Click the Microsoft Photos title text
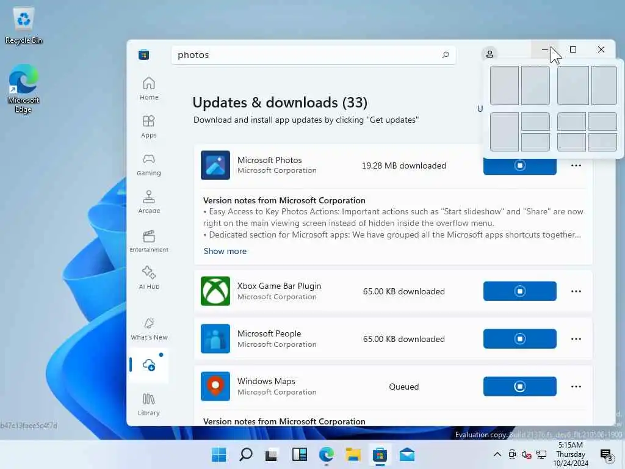Viewport: 625px width, 469px height. (x=269, y=160)
